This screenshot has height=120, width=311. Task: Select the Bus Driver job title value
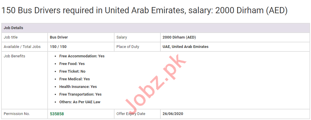pos(59,37)
